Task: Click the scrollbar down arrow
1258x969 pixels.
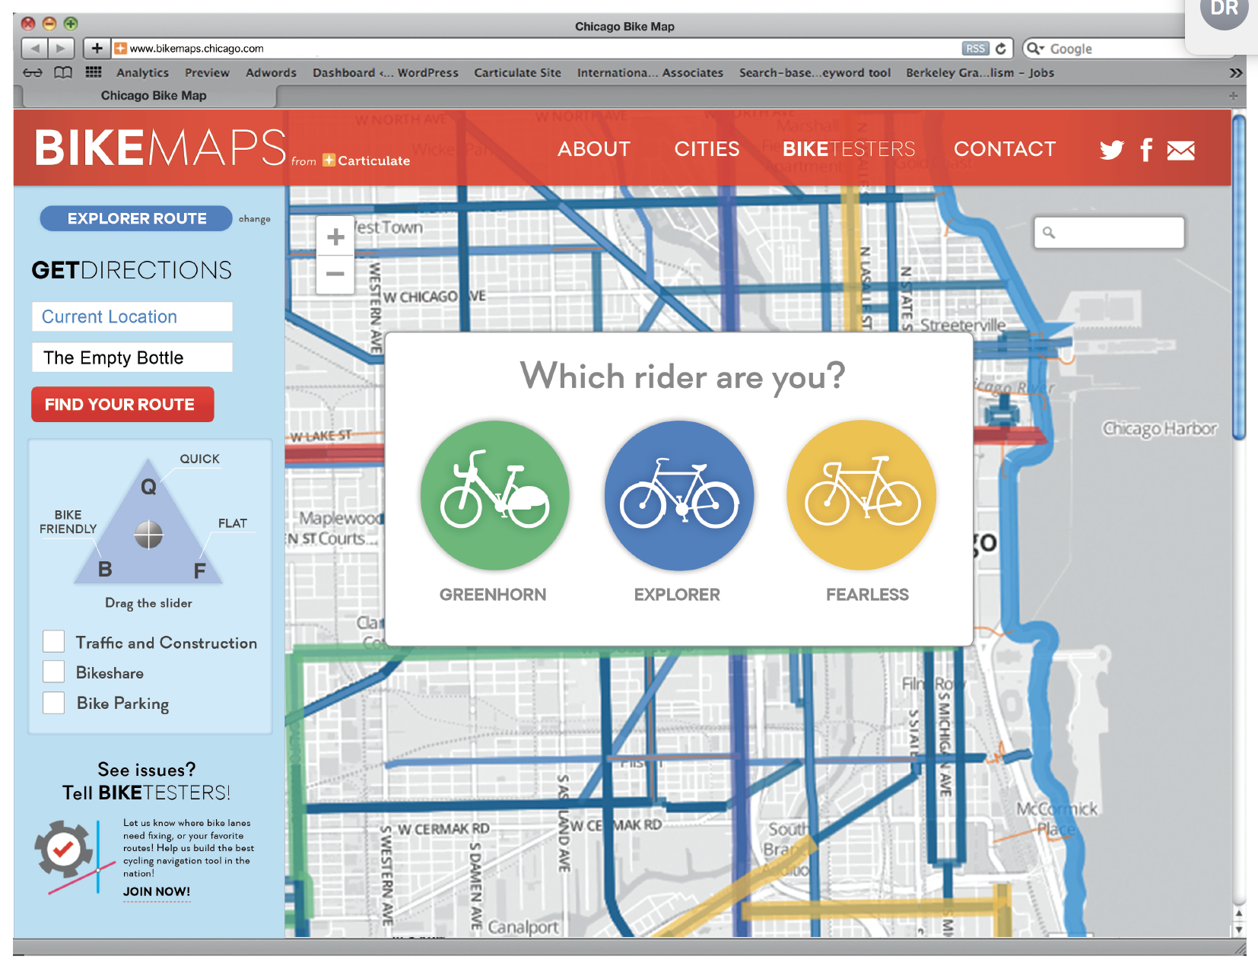Action: 1239,929
